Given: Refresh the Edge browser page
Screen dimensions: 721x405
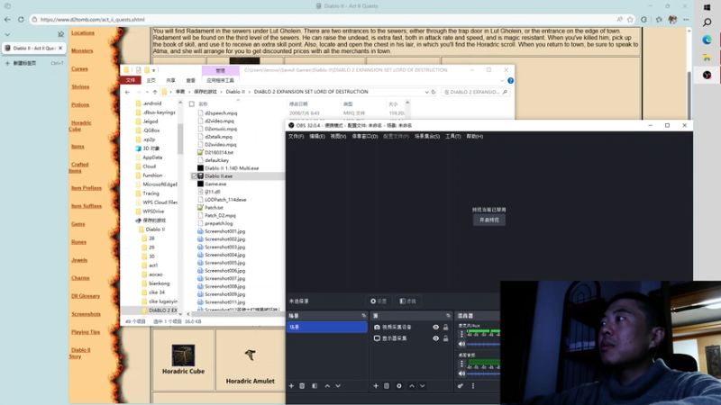Looking at the screenshot, I should [x=21, y=19].
